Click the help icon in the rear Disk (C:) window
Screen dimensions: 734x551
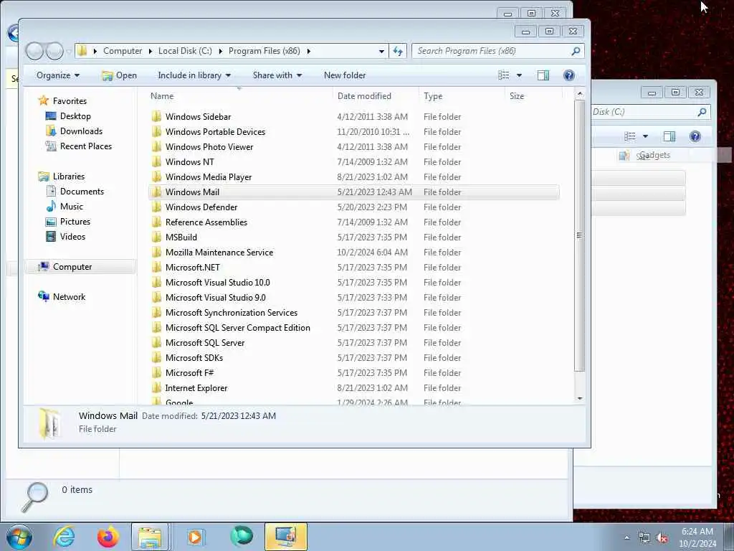click(695, 136)
